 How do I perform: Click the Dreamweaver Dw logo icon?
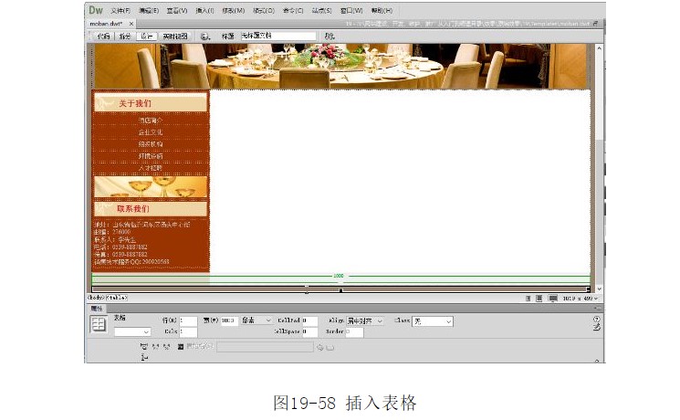96,10
